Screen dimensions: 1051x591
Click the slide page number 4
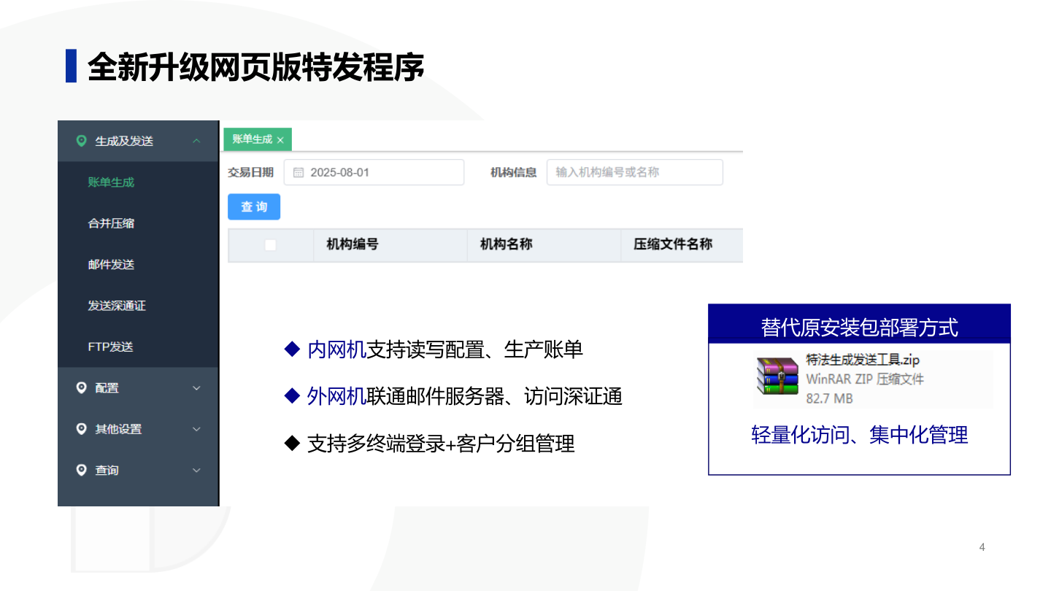tap(982, 547)
